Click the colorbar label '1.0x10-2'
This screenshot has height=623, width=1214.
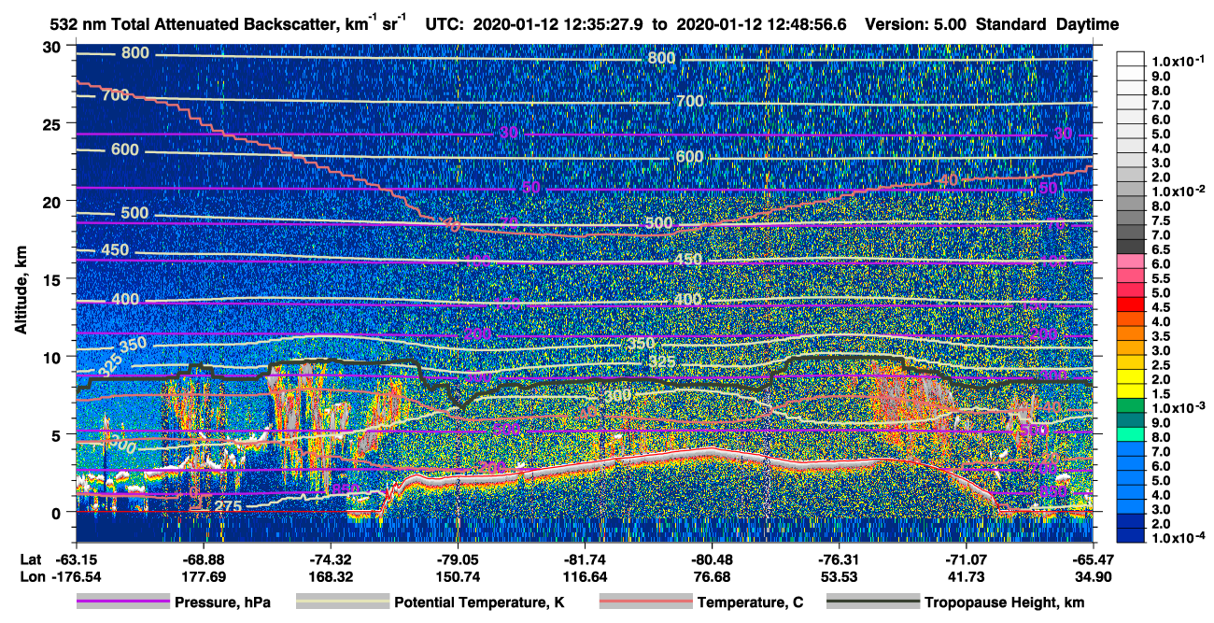1177,191
